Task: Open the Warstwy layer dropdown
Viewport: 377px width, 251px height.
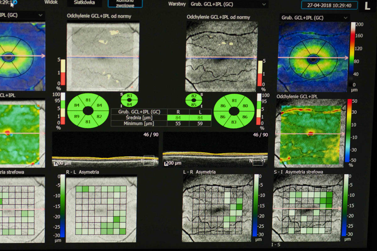Action: pos(228,4)
